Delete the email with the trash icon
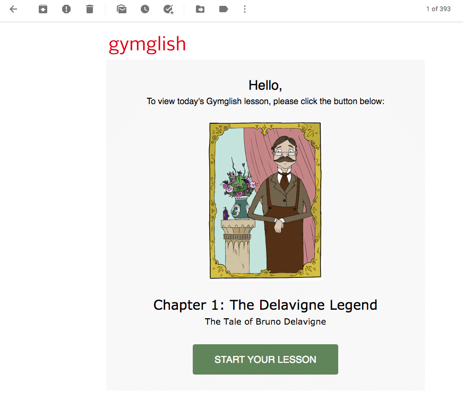The height and width of the screenshot is (399, 463). click(x=90, y=9)
